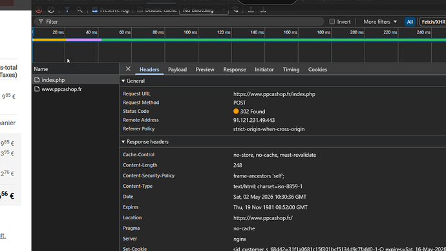Viewport: 446px width, 251px height.
Task: Click the Server nginx value
Action: coord(240,239)
